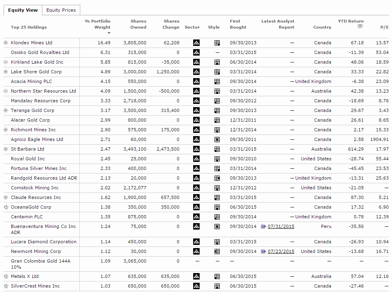This screenshot has height=292, width=392.
Task: Click the Shares Change column header
Action: (171, 24)
